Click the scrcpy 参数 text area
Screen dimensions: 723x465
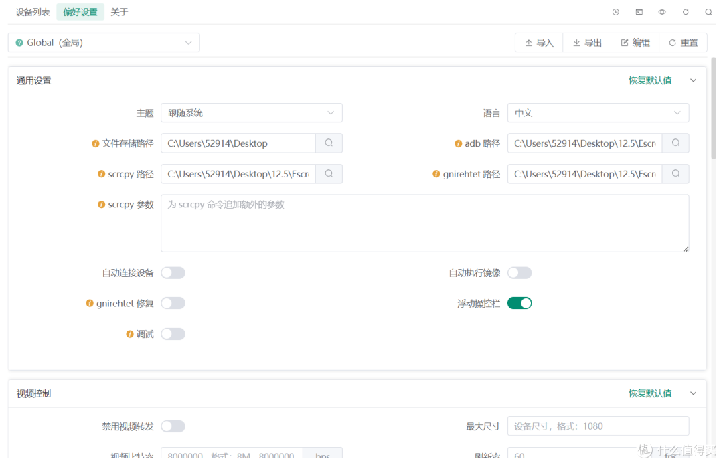(424, 223)
